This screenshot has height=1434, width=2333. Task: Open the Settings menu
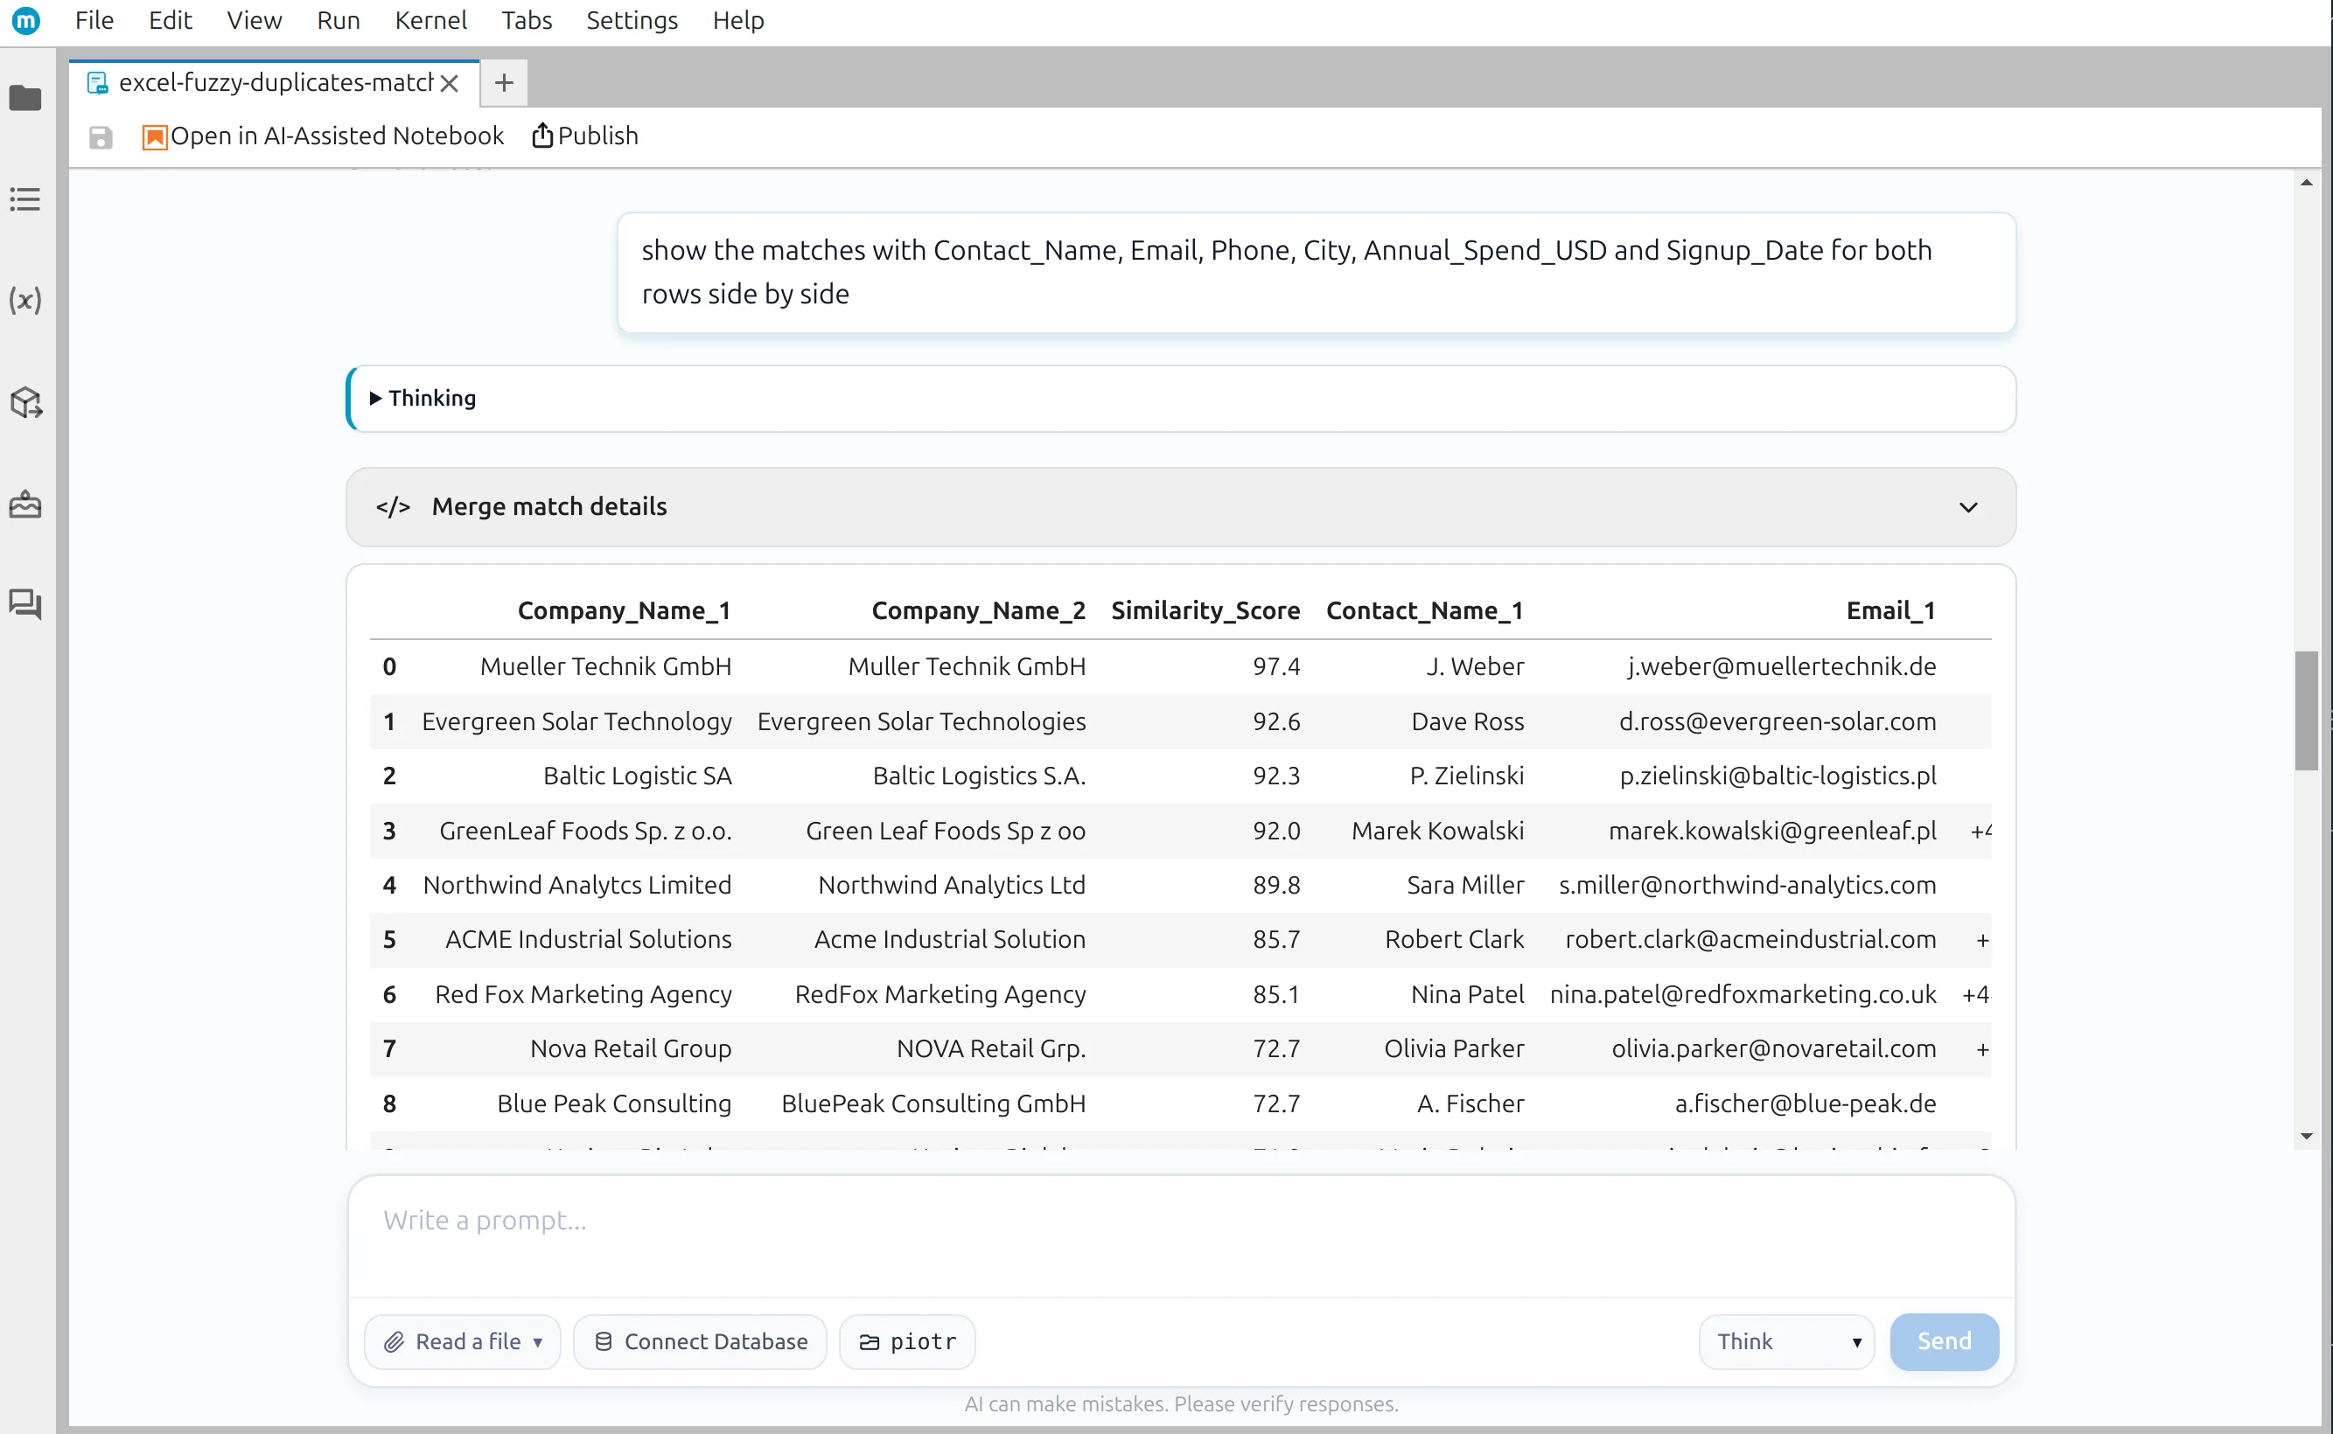pyautogui.click(x=632, y=20)
